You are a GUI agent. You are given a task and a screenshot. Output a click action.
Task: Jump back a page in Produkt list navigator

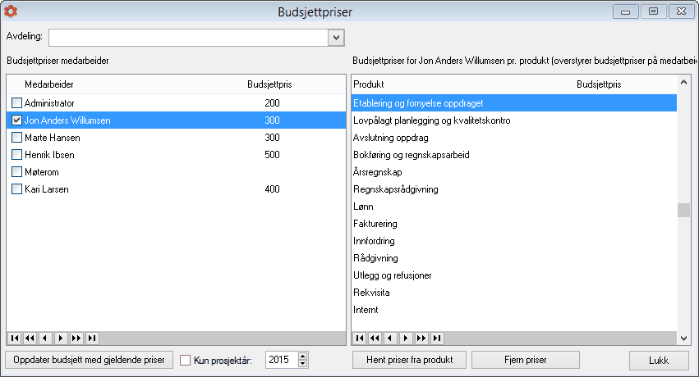click(x=375, y=338)
